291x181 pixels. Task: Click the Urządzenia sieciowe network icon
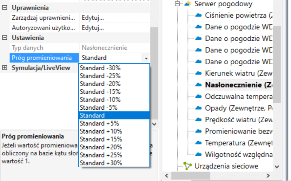pos(188,166)
